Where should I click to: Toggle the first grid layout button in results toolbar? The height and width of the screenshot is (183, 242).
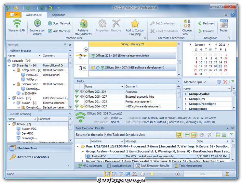point(187,135)
